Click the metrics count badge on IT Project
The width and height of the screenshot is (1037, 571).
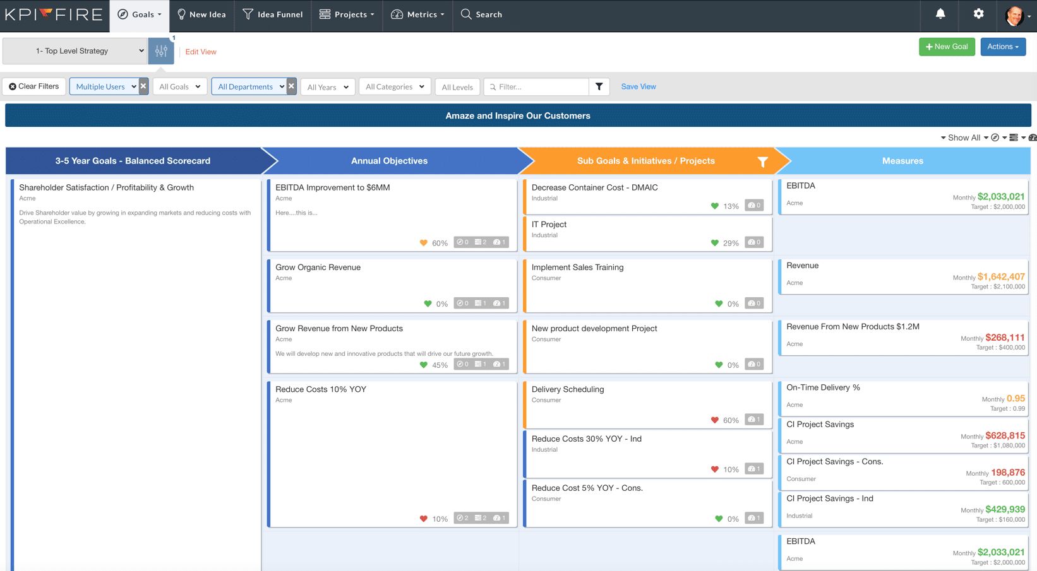tap(754, 242)
